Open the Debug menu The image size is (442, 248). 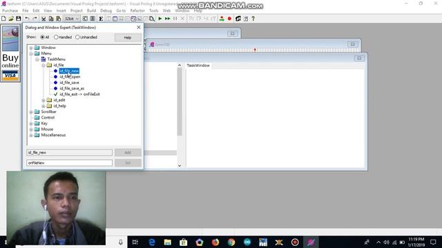point(106,10)
